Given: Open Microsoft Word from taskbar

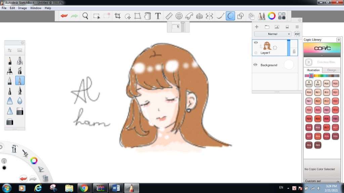Looking at the screenshot, I should click(116, 188).
